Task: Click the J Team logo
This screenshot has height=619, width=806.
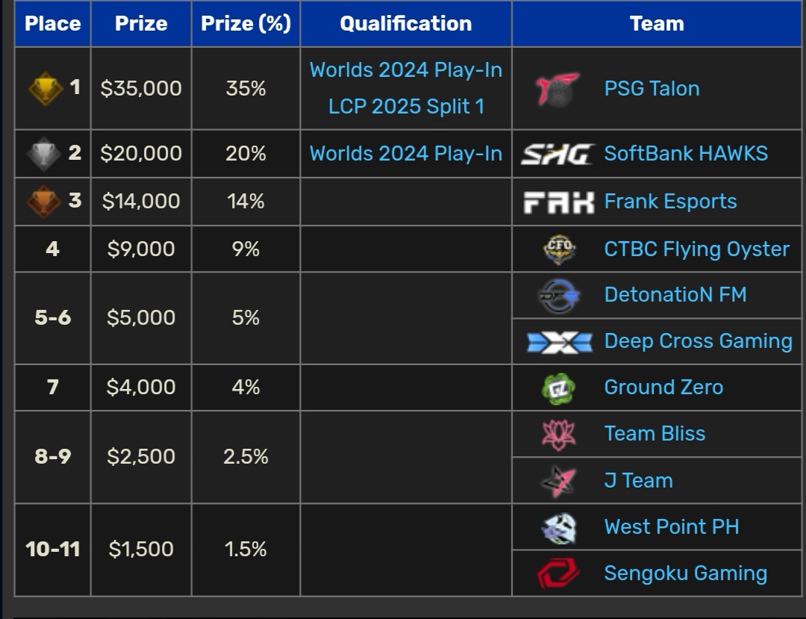Action: [x=559, y=481]
